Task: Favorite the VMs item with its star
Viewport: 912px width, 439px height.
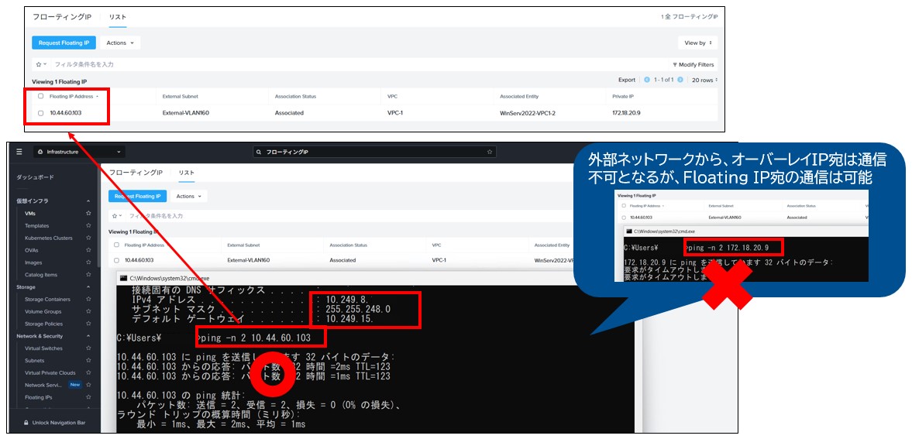Action: coord(89,213)
